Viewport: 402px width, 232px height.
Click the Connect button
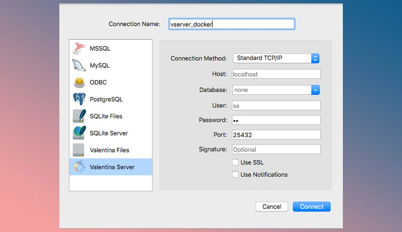(x=312, y=207)
